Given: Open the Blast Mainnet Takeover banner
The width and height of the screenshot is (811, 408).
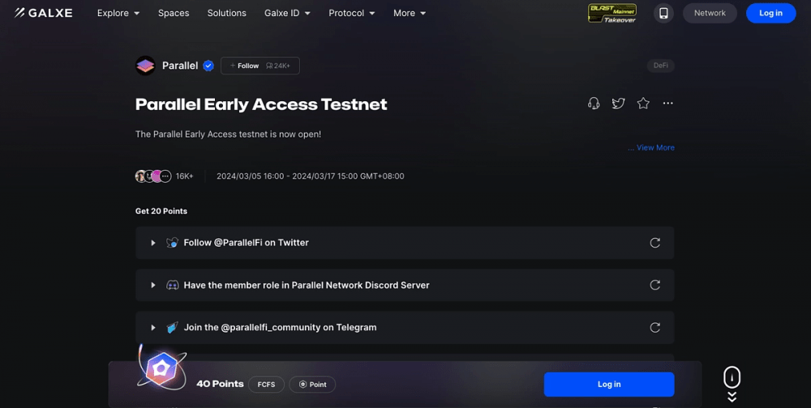Looking at the screenshot, I should pos(612,14).
